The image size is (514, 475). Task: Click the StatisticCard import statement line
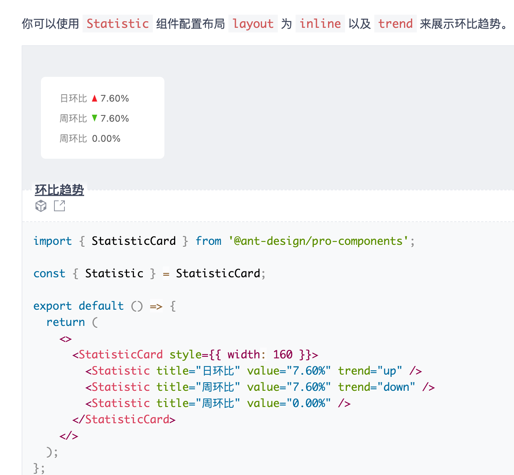tap(224, 241)
